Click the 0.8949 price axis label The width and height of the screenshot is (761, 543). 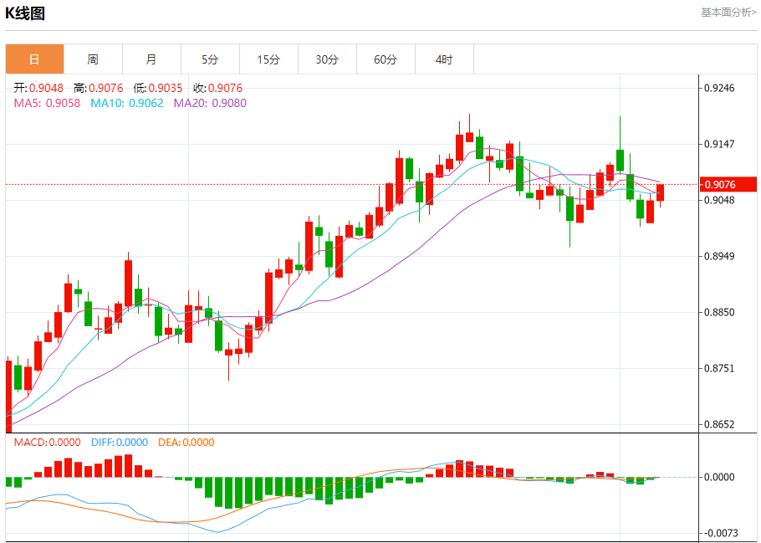coord(720,257)
